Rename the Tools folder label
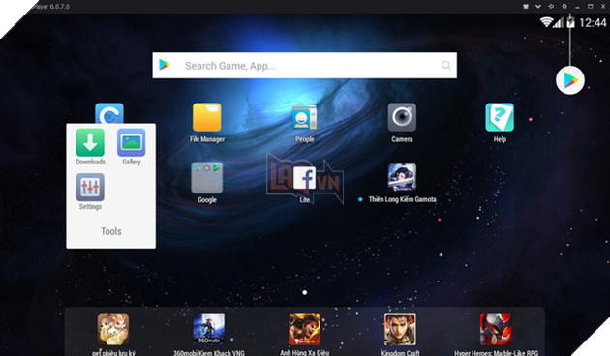This screenshot has width=610, height=356. [111, 231]
